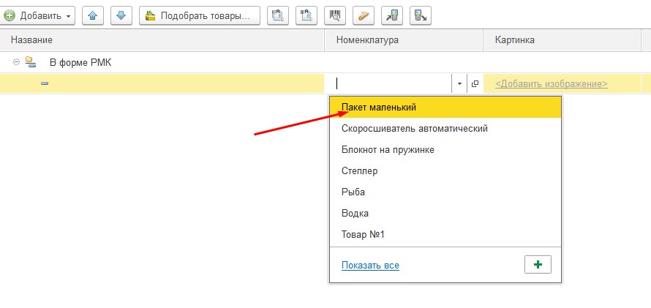
Task: Click first ABC list icon in toolbar
Action: coord(277,16)
